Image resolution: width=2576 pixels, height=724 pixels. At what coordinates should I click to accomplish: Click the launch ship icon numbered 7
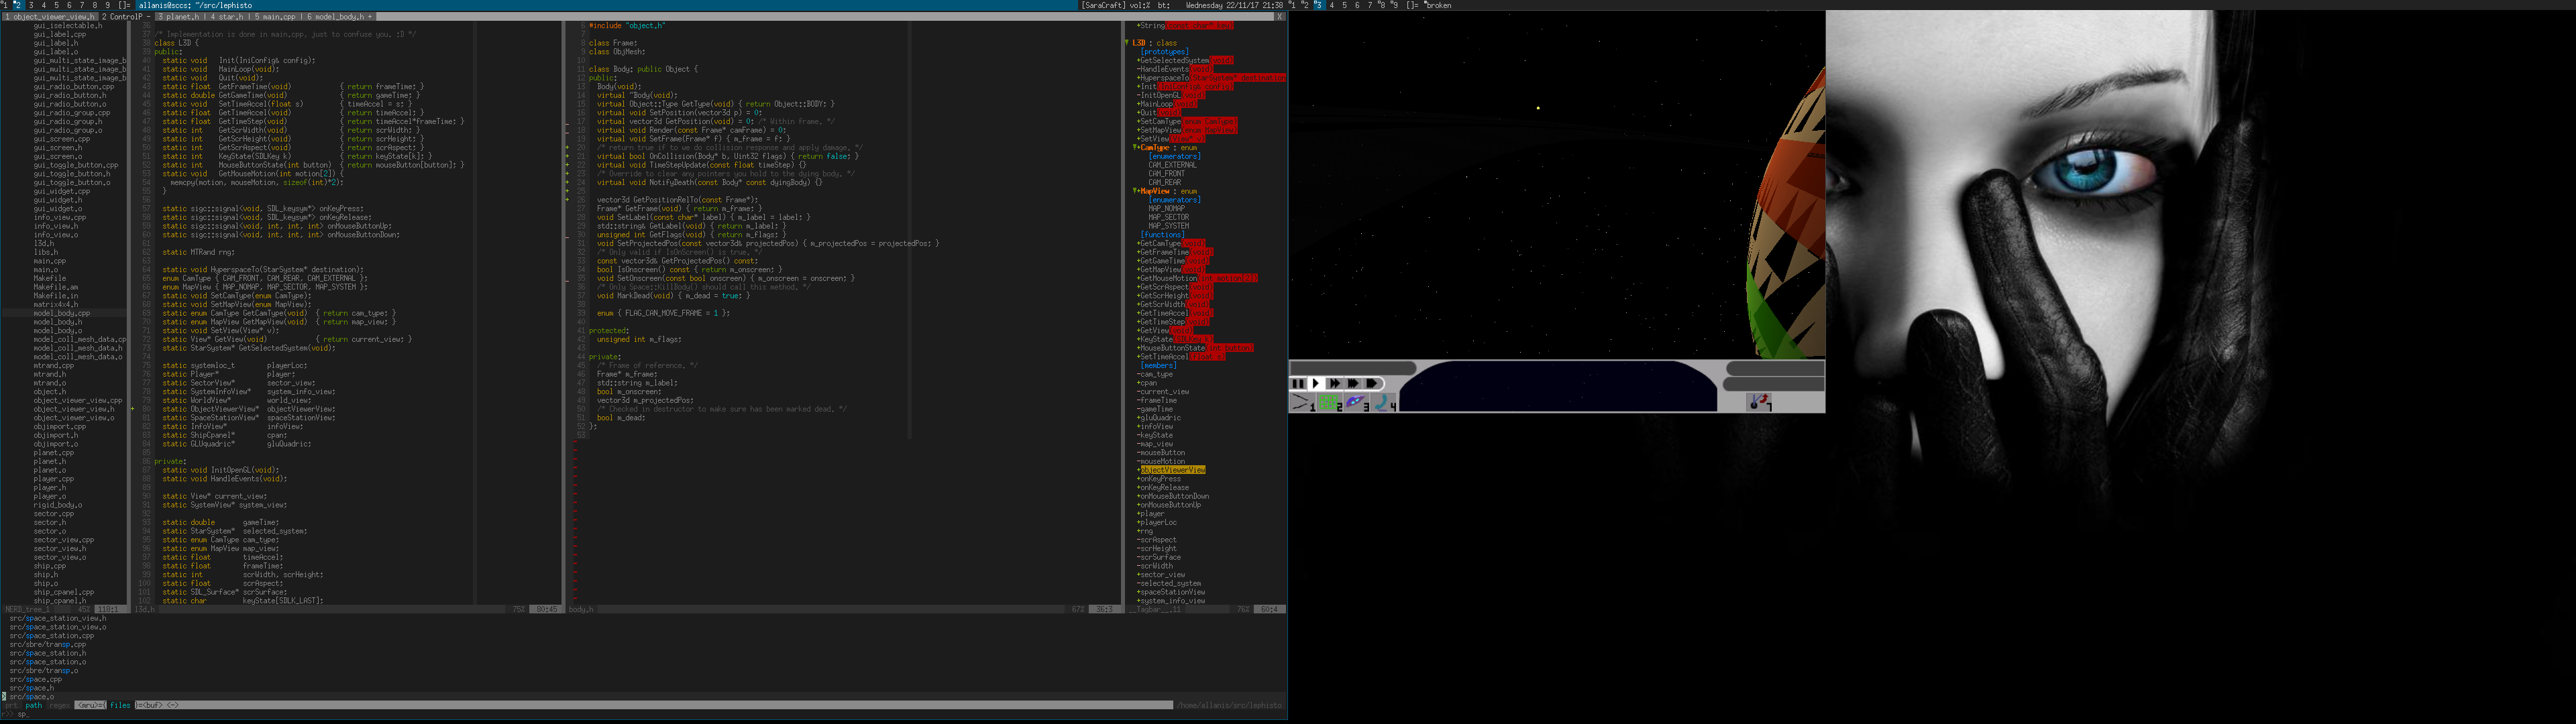coord(1759,402)
